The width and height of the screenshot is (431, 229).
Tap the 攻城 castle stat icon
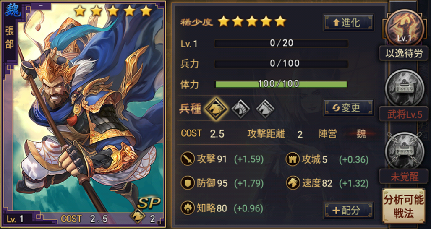[293, 159]
